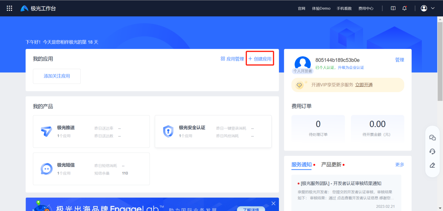The height and width of the screenshot is (211, 443).
Task: Click the 应用管理 link
Action: (x=232, y=59)
